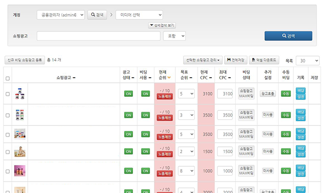Click the 쇼핑광고 search text field
Viewport: 323px width, 193px height.
[x=98, y=36]
